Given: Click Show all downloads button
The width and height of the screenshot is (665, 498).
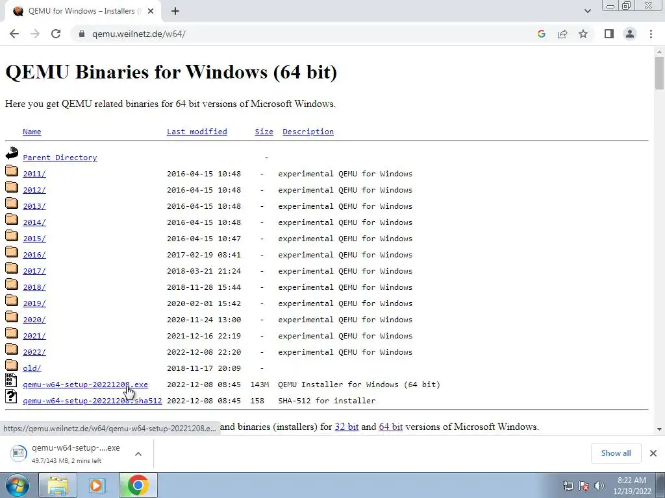Looking at the screenshot, I should pyautogui.click(x=616, y=453).
